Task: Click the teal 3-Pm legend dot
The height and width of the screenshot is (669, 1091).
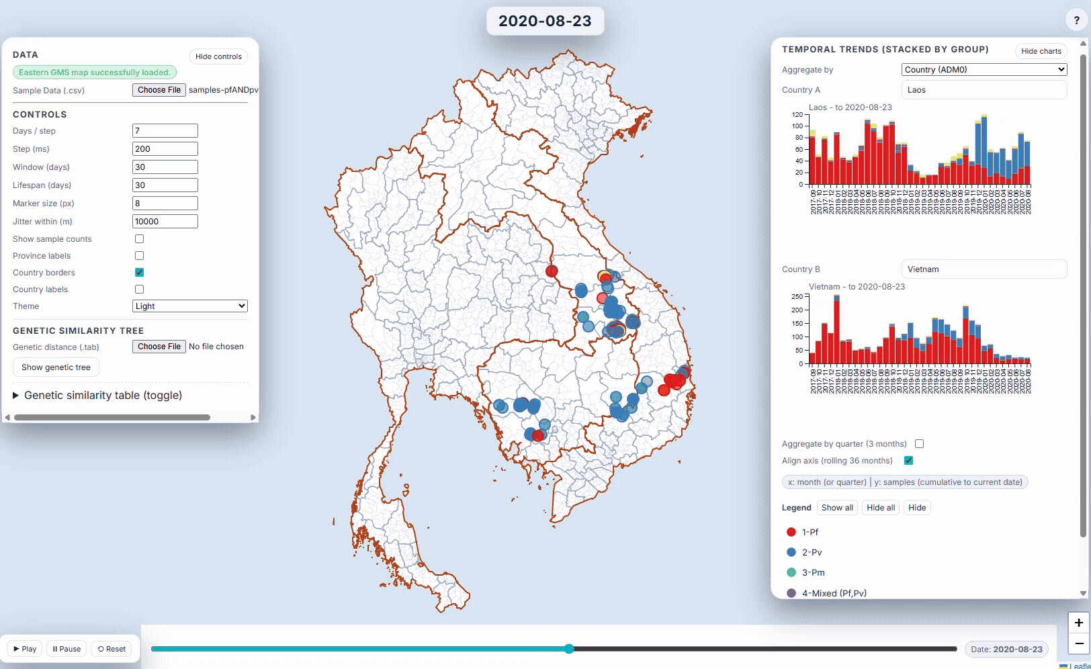Action: coord(791,572)
